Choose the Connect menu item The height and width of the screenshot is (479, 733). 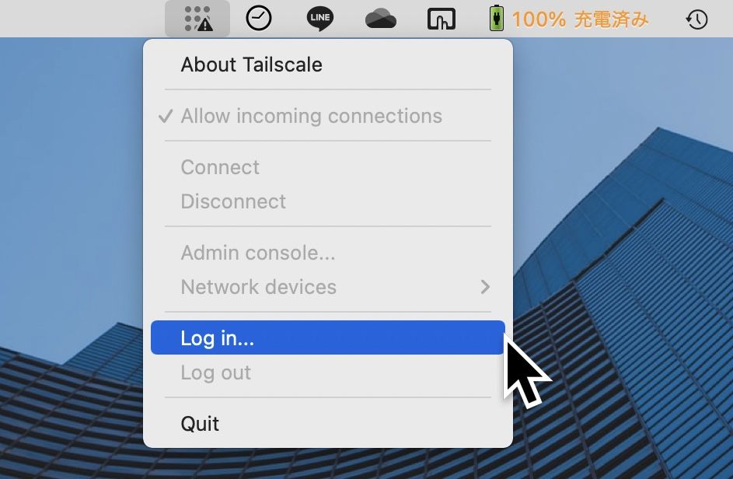pos(328,167)
